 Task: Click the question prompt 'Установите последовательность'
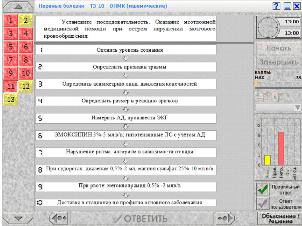(126, 29)
